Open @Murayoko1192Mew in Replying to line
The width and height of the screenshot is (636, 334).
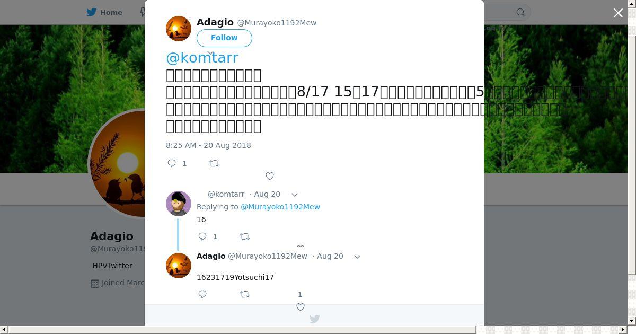click(280, 207)
